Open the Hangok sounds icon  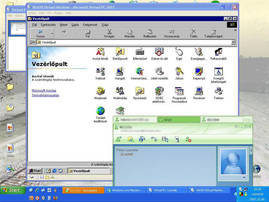click(120, 74)
